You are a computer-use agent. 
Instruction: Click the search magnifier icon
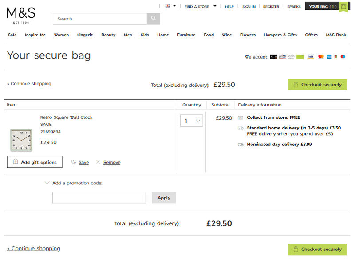coord(153,19)
